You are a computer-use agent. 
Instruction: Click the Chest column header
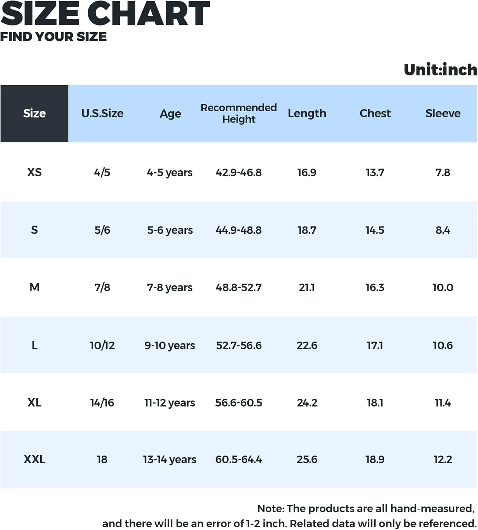coord(375,113)
